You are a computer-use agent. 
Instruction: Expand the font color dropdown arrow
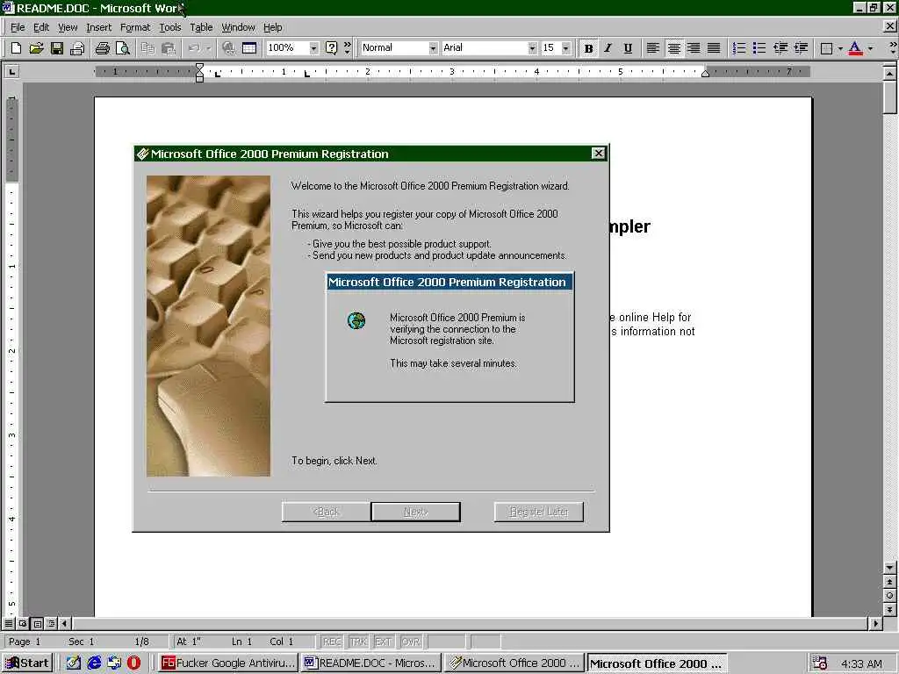pos(871,48)
